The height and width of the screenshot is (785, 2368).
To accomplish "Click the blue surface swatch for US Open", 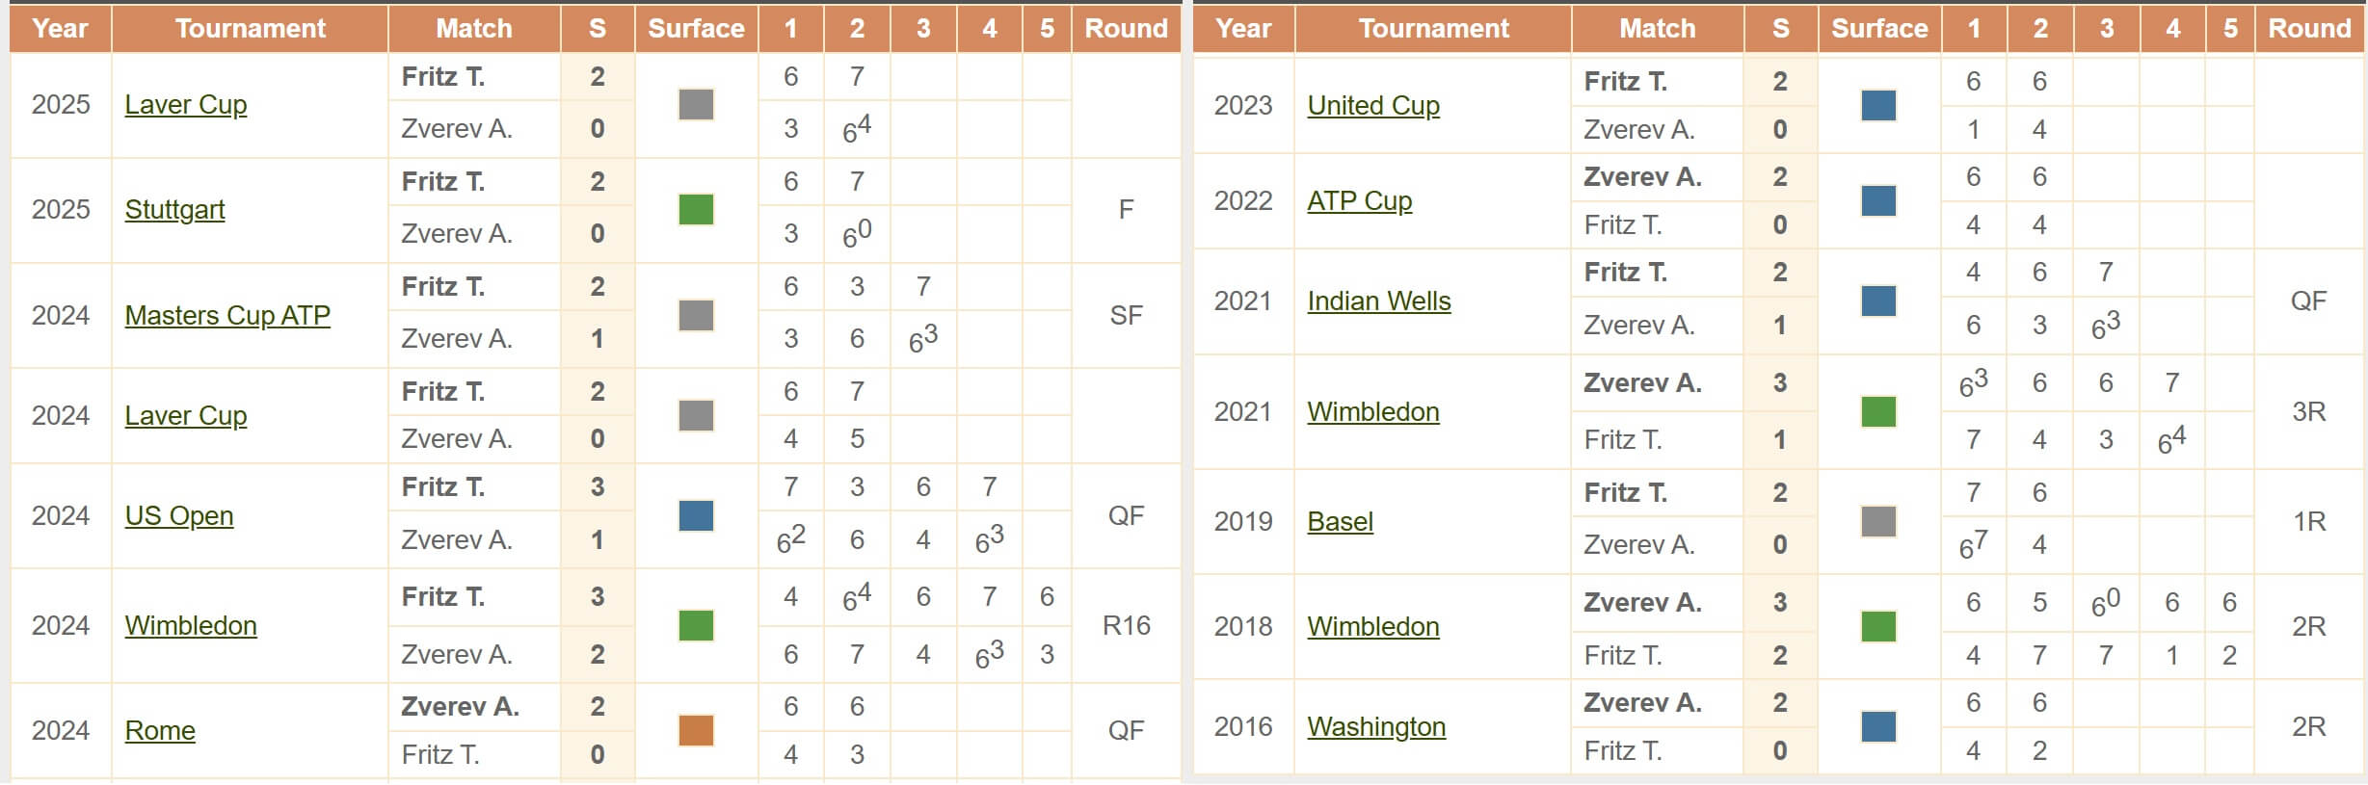I will tap(696, 516).
